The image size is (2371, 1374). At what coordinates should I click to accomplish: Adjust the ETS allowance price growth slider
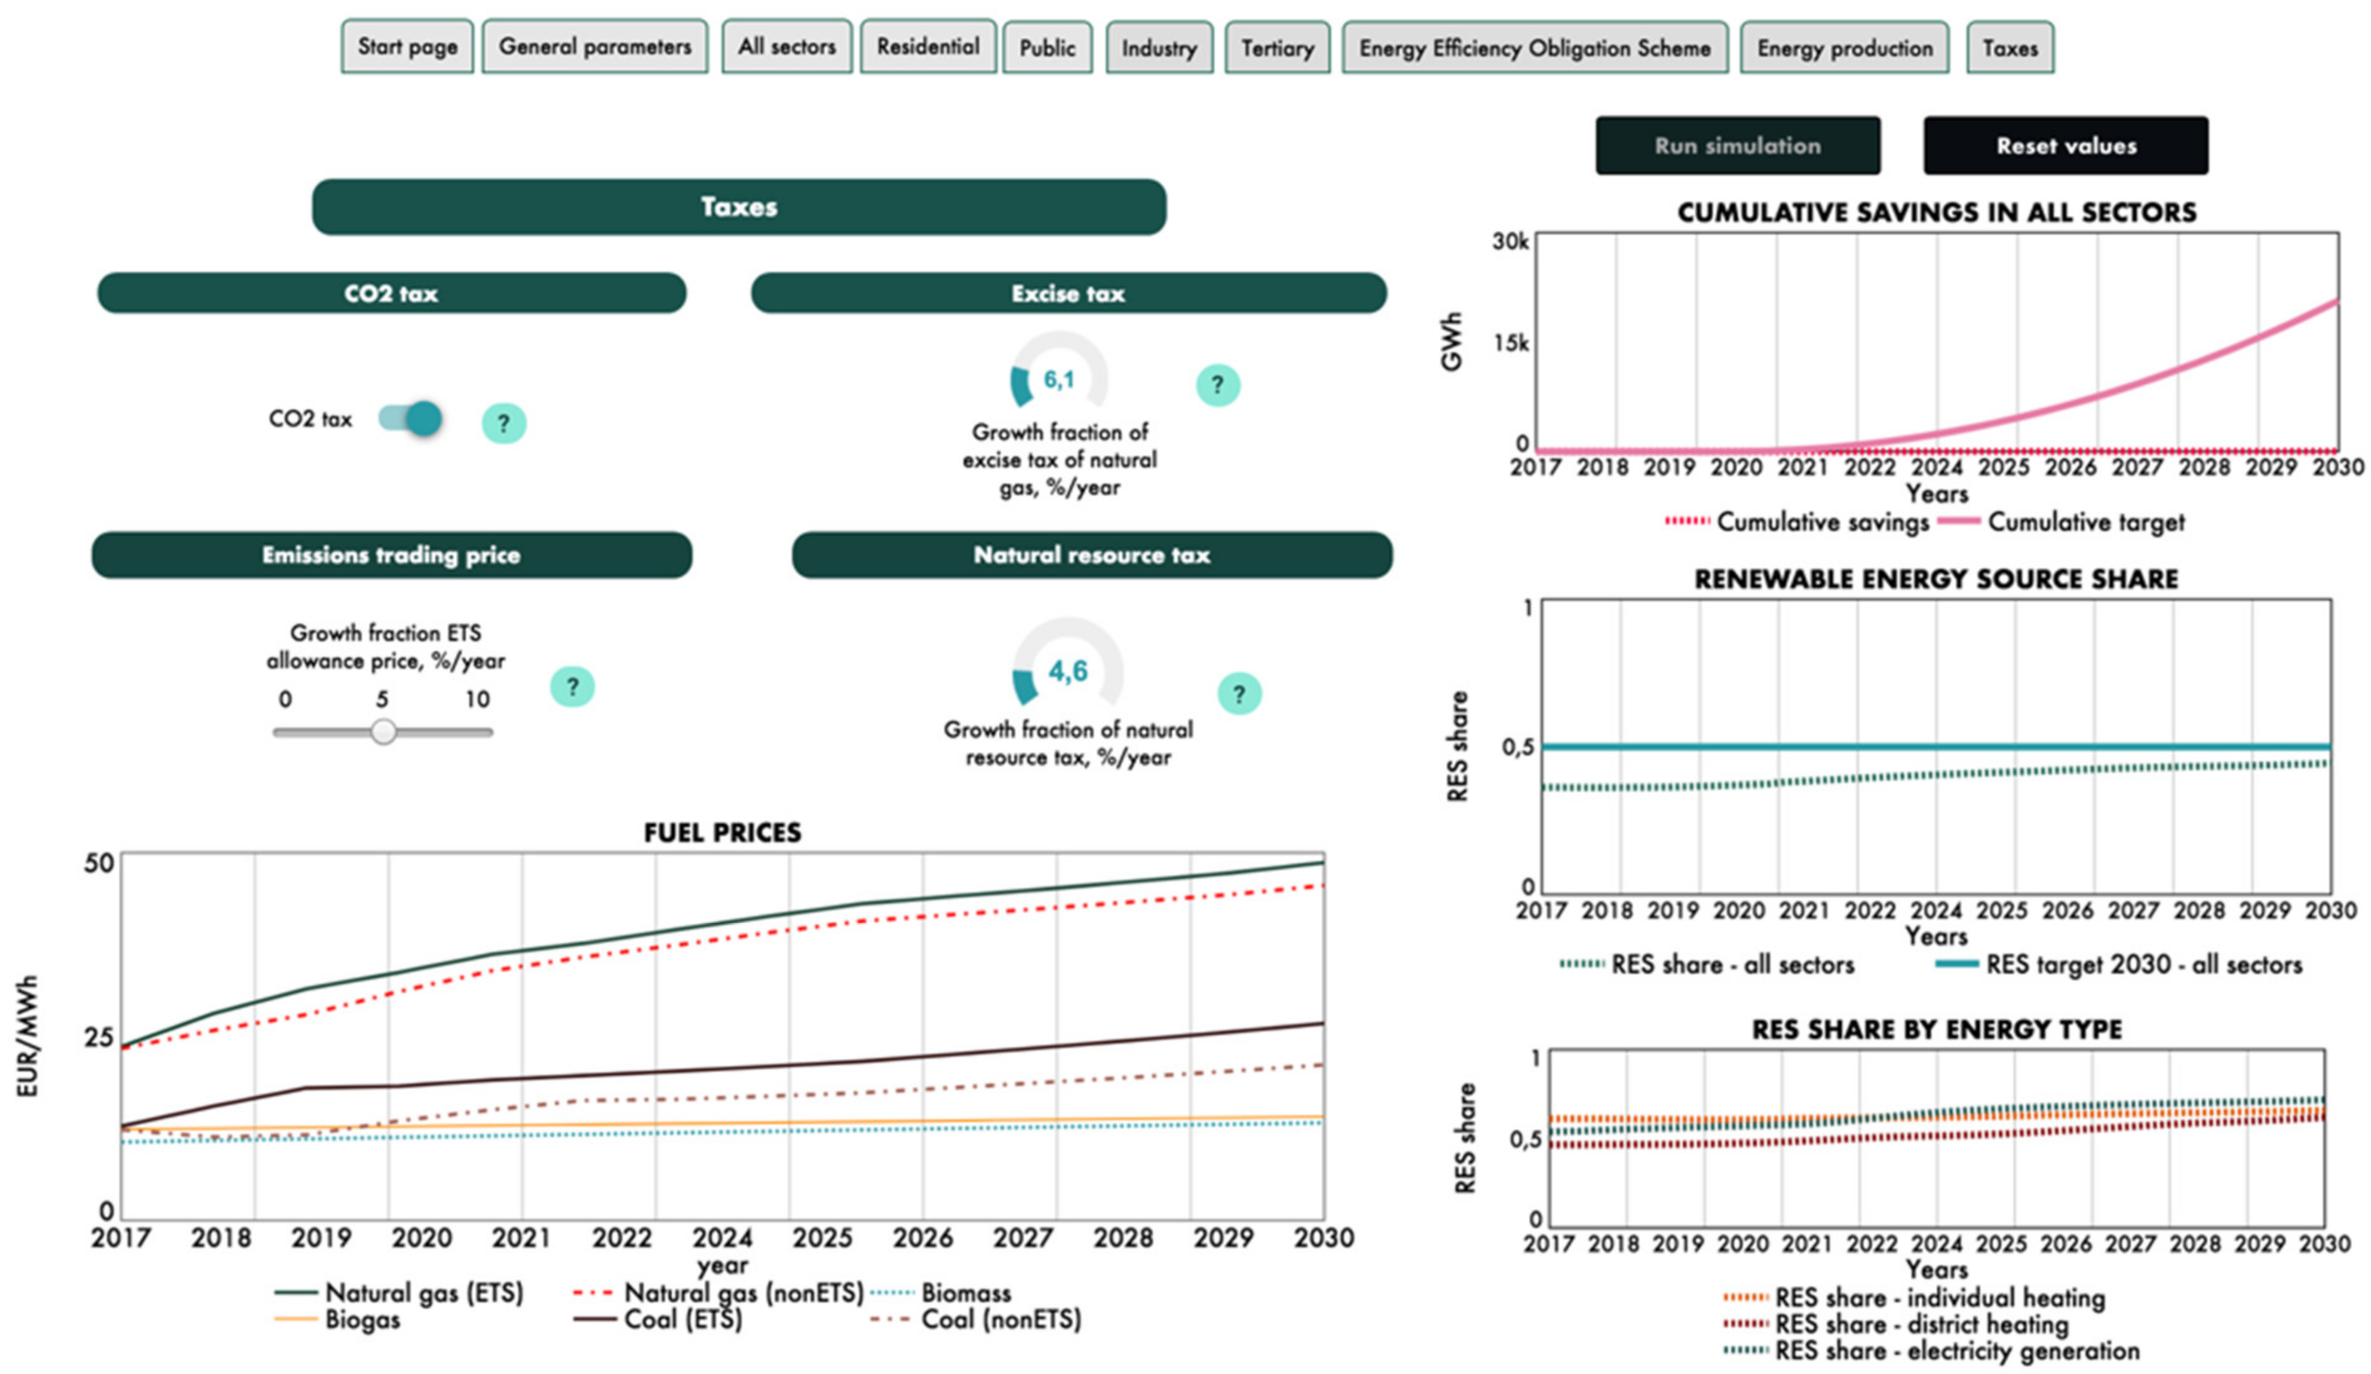pyautogui.click(x=383, y=732)
